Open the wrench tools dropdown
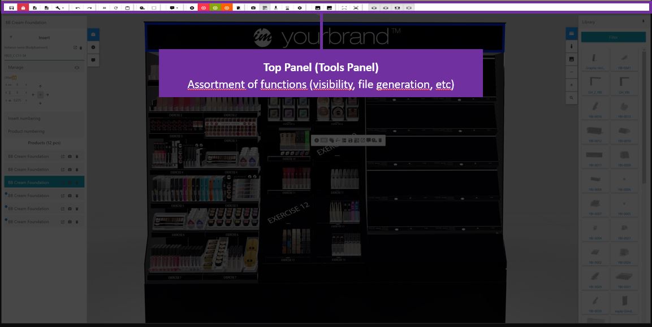Image resolution: width=652 pixels, height=327 pixels. click(x=59, y=8)
